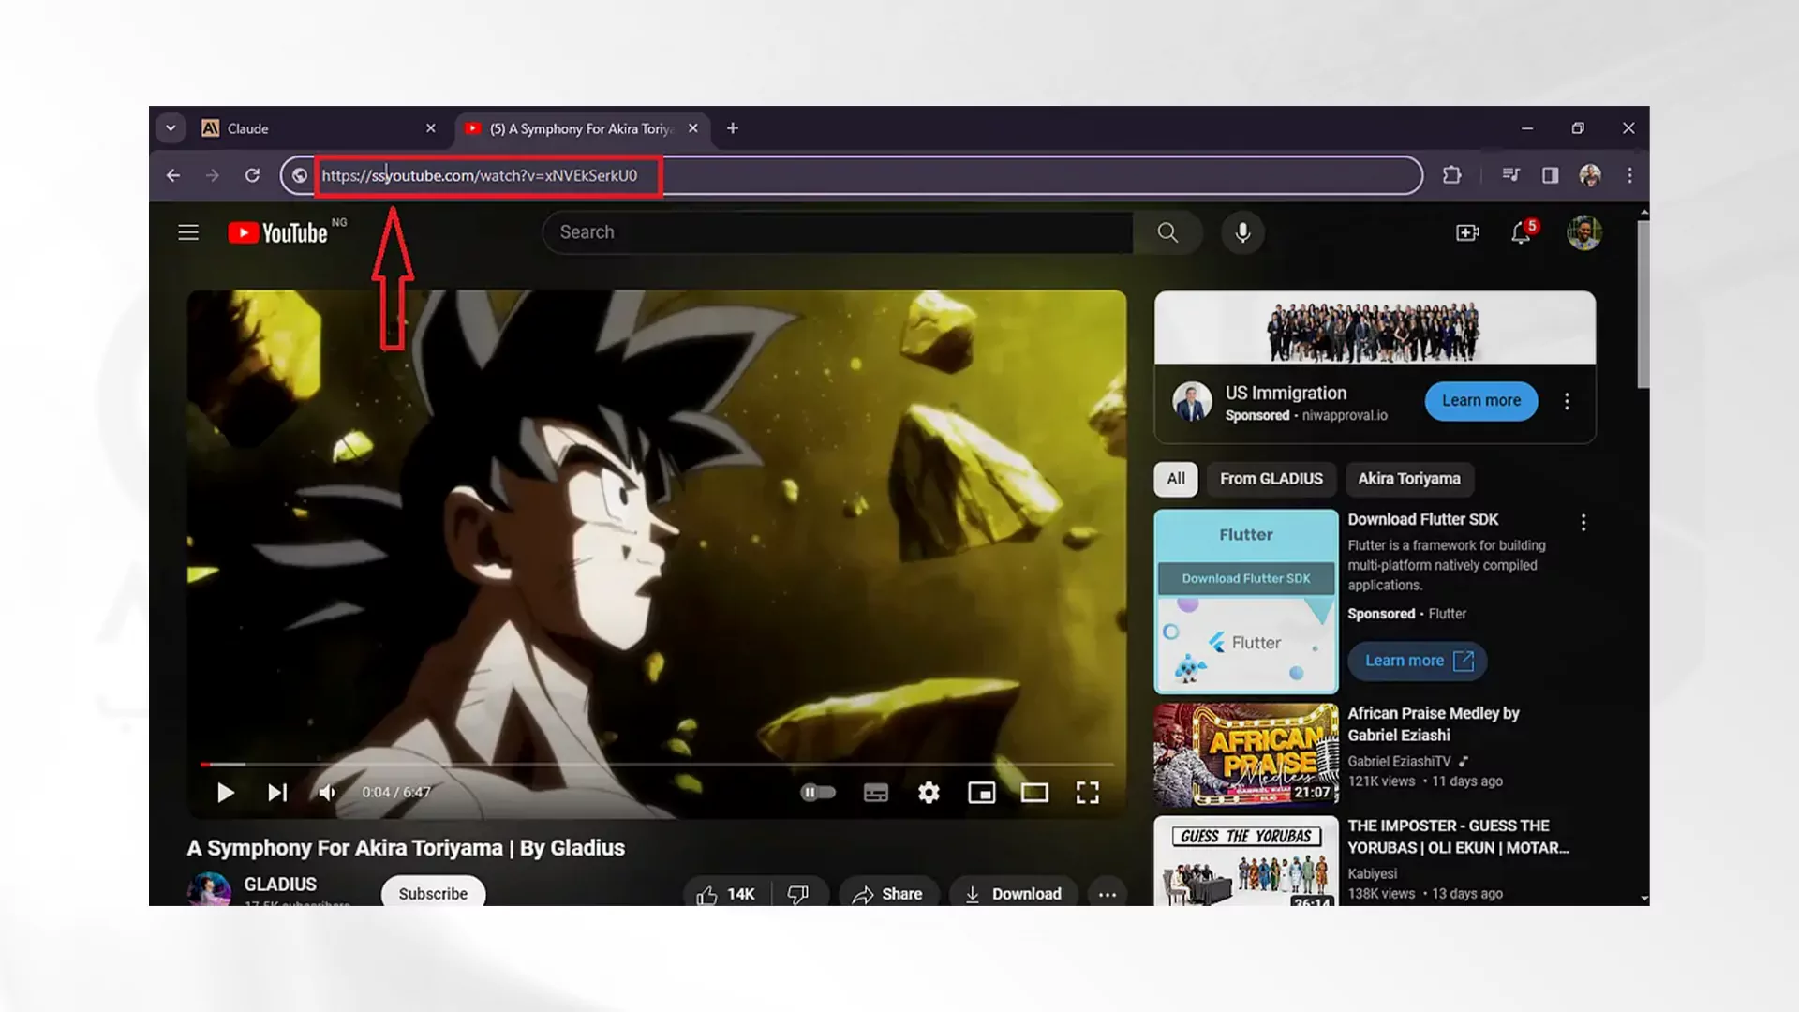This screenshot has height=1012, width=1799.
Task: Play the video with the play button
Action: pyautogui.click(x=225, y=793)
